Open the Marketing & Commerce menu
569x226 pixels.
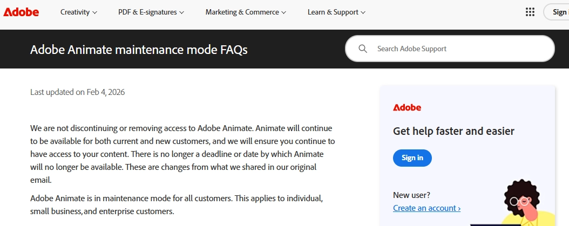point(246,12)
